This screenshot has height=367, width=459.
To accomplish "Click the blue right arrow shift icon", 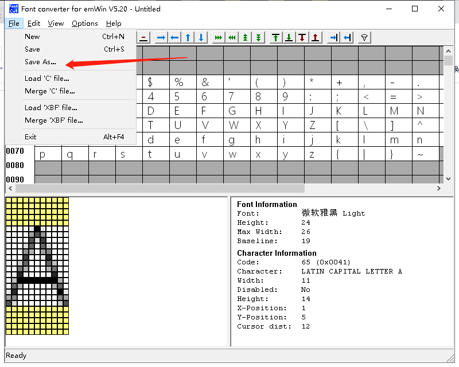I will [x=161, y=38].
